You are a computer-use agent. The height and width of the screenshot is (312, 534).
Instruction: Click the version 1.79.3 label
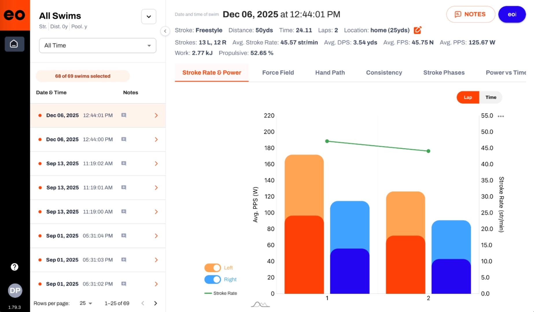click(x=14, y=307)
